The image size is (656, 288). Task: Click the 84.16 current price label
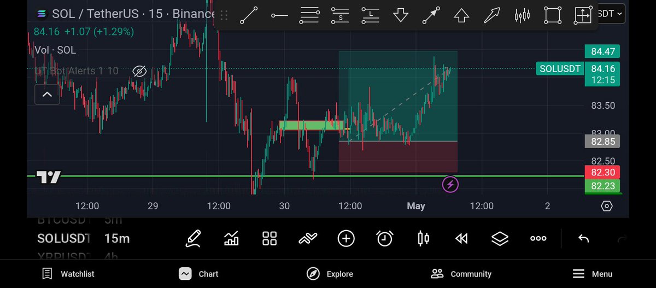[x=603, y=74]
